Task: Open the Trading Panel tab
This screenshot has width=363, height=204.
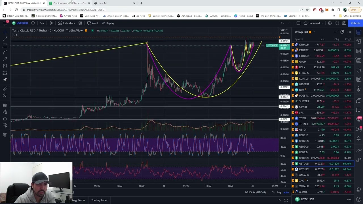Action: [x=99, y=200]
